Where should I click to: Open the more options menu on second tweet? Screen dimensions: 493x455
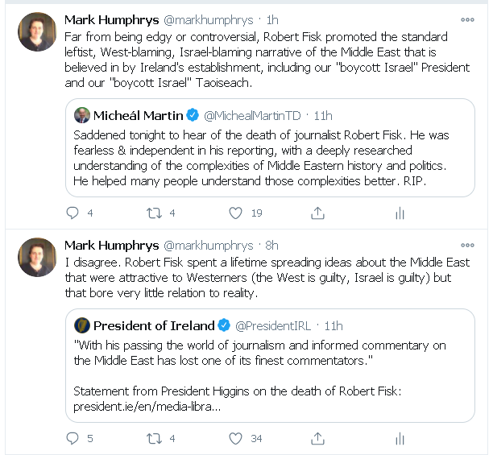(467, 245)
